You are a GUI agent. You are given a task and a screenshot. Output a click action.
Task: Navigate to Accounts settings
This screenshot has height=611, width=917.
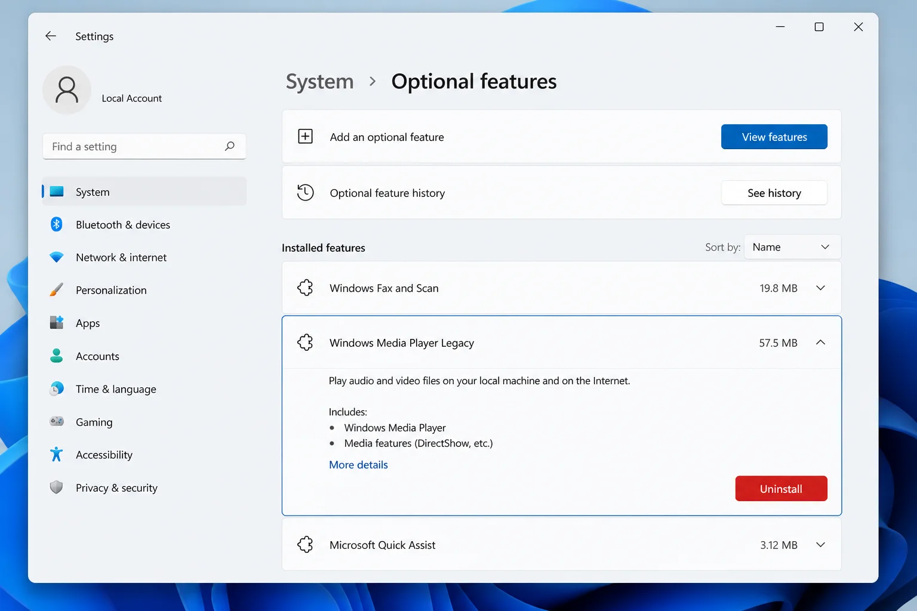(x=144, y=356)
